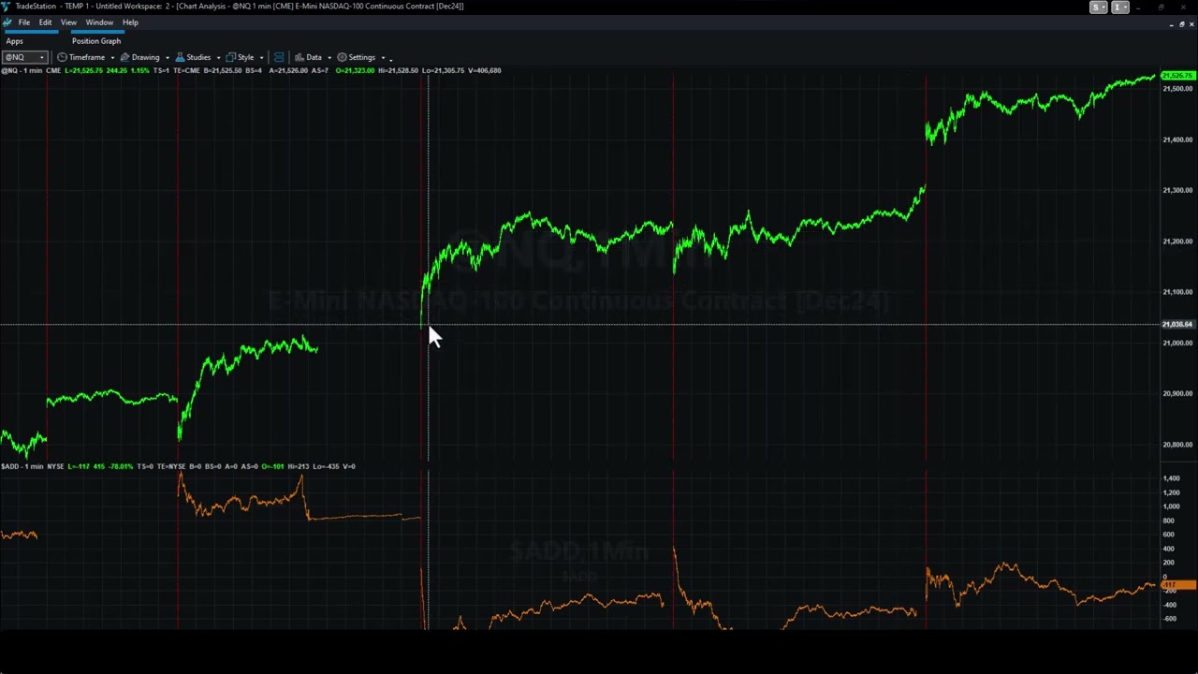Click the Drawing pencil icon
The width and height of the screenshot is (1198, 674).
pos(124,57)
